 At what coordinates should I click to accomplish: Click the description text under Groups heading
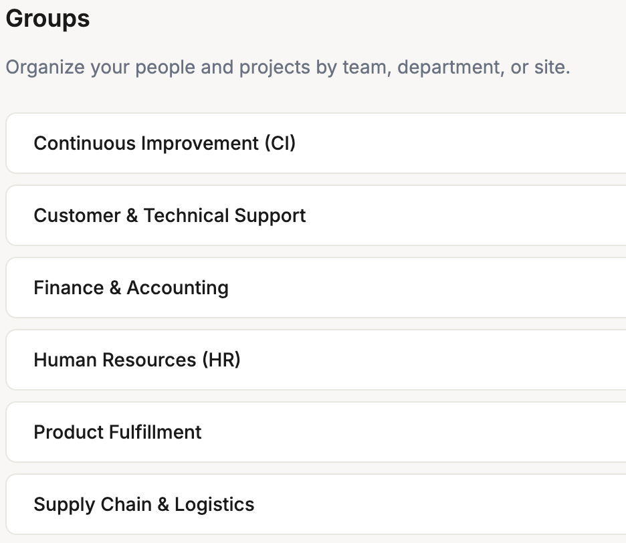pos(288,68)
